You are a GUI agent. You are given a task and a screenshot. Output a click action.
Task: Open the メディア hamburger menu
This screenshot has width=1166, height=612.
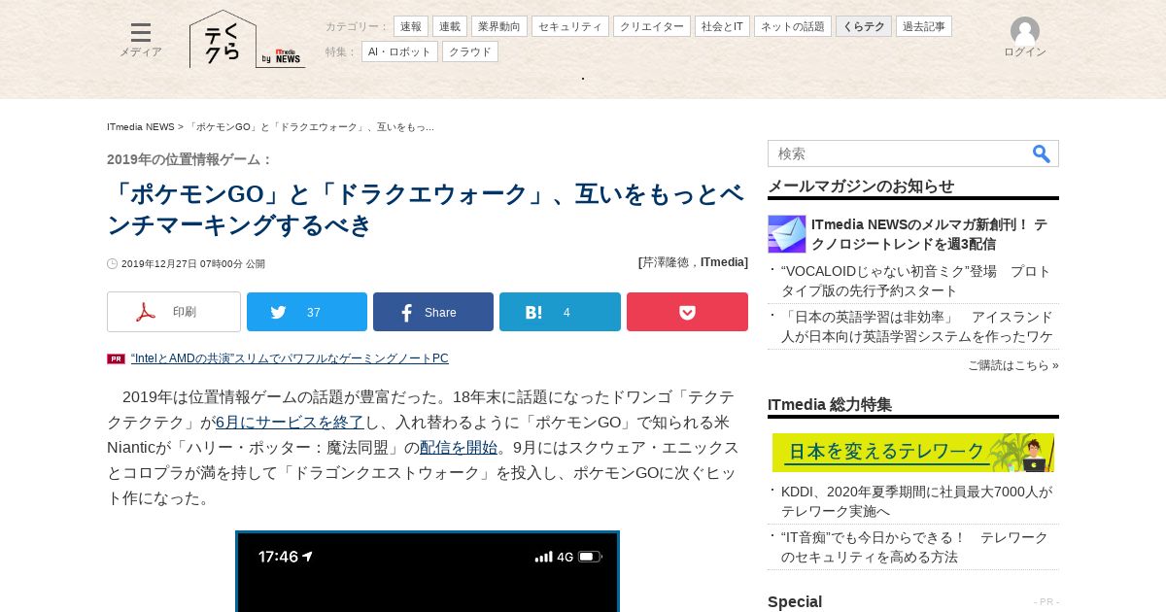[141, 40]
